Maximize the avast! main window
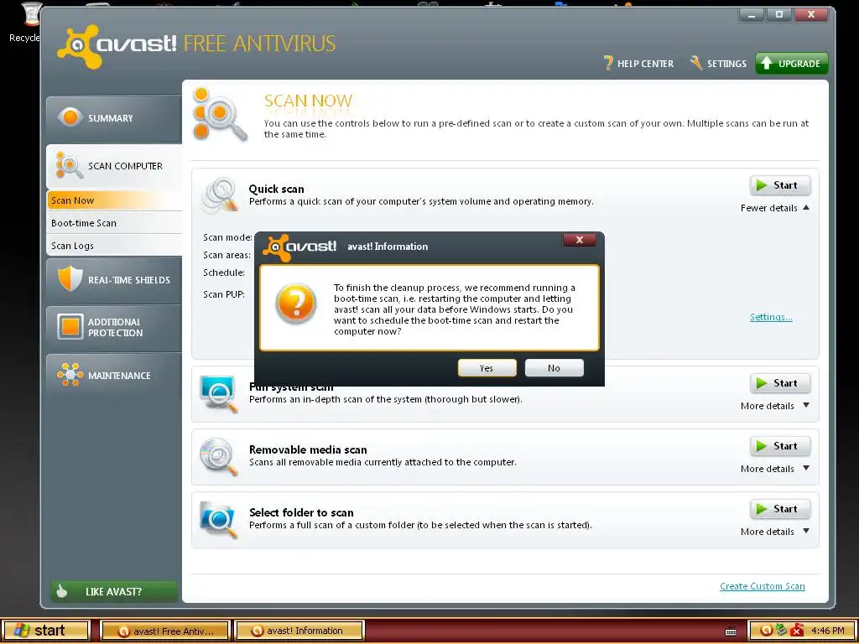Screen dimensions: 859x644 pyautogui.click(x=779, y=15)
